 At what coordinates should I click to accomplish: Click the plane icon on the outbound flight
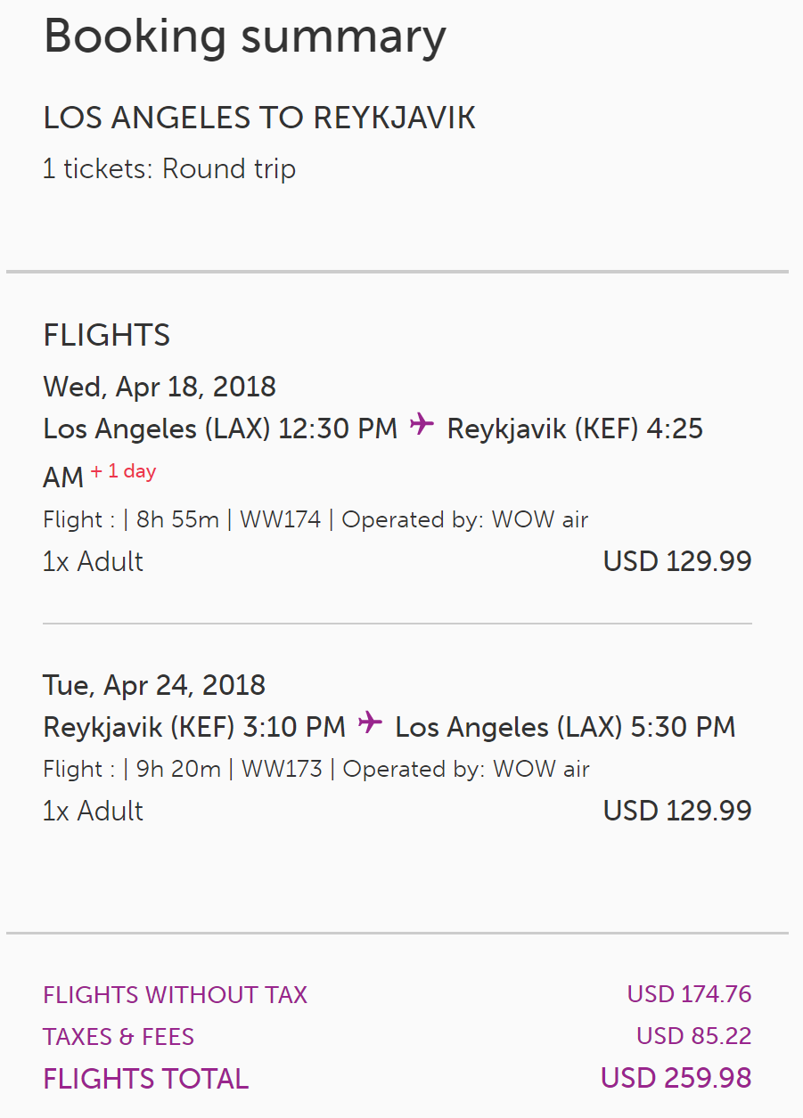422,426
